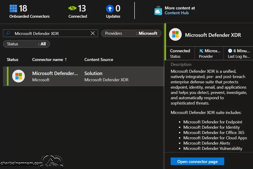Screen dimensions: 253x169
Task: Click Microsoft Defender for Office 365 item
Action: pyautogui.click(x=214, y=133)
